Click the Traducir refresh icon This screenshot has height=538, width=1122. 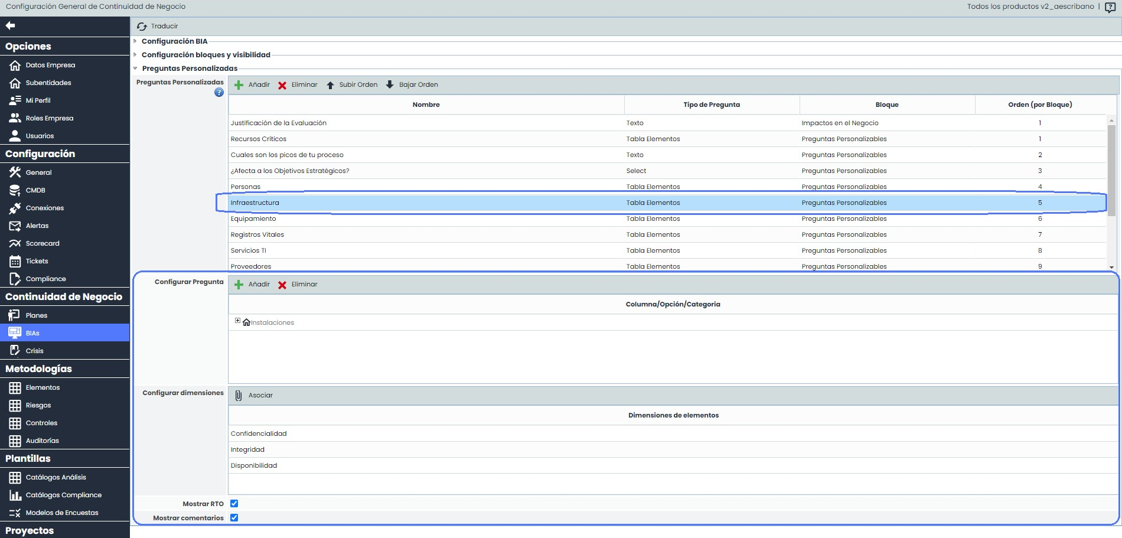click(142, 27)
